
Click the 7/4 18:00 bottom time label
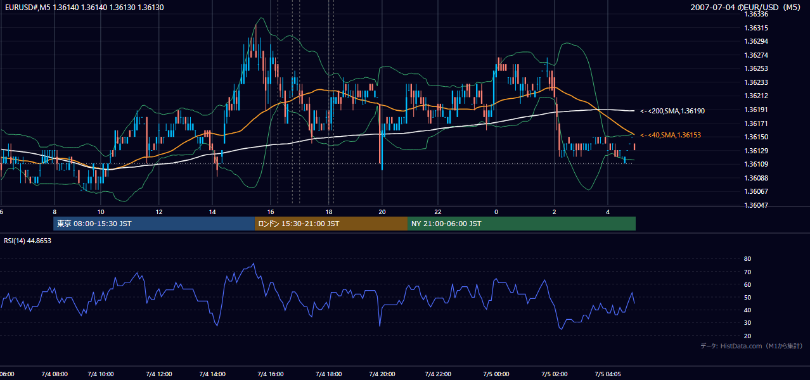[328, 374]
